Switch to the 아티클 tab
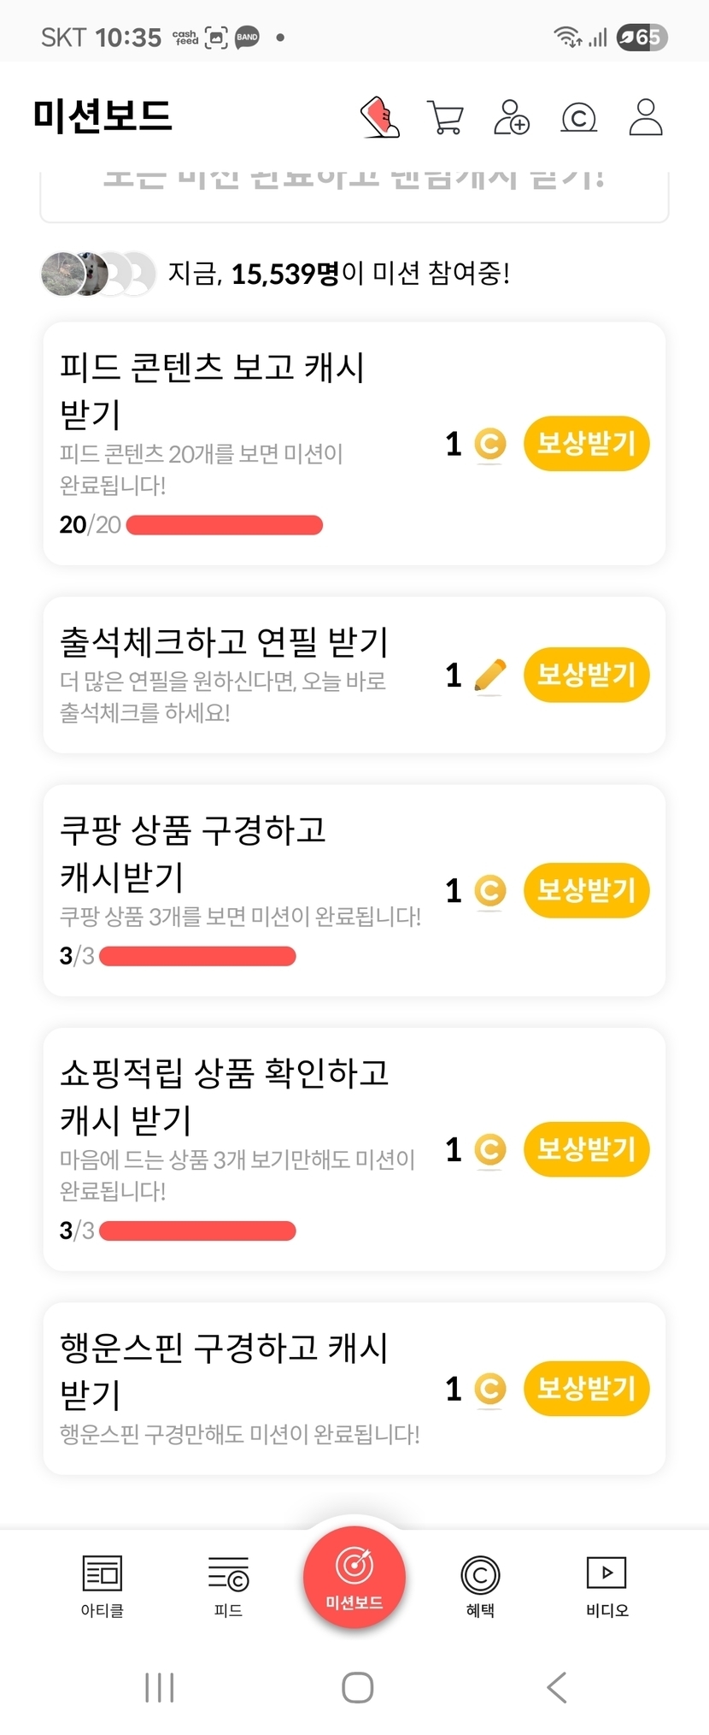709x1735 pixels. (x=103, y=1586)
